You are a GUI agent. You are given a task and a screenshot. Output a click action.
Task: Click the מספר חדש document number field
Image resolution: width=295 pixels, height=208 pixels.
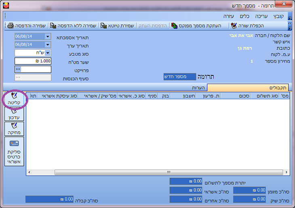click(x=180, y=77)
